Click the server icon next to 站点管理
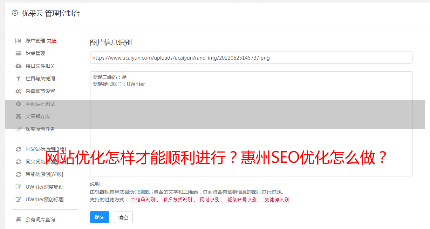The width and height of the screenshot is (430, 229). tap(19, 53)
